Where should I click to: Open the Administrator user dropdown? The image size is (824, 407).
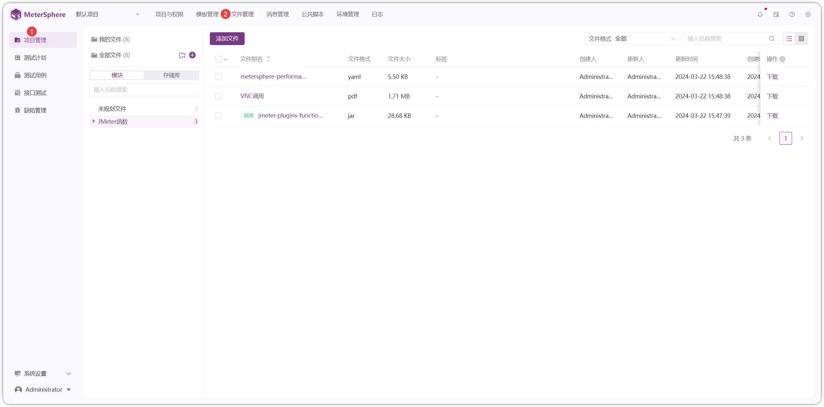point(43,389)
